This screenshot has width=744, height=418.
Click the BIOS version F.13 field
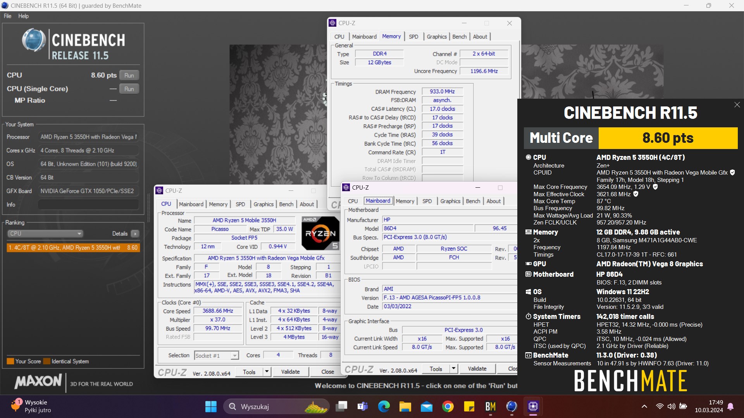point(449,298)
